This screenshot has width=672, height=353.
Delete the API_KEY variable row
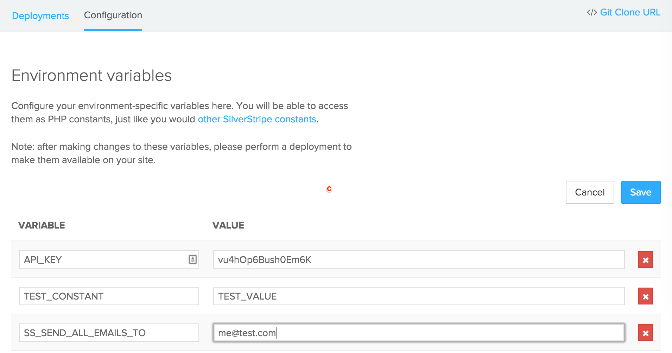pyautogui.click(x=645, y=260)
